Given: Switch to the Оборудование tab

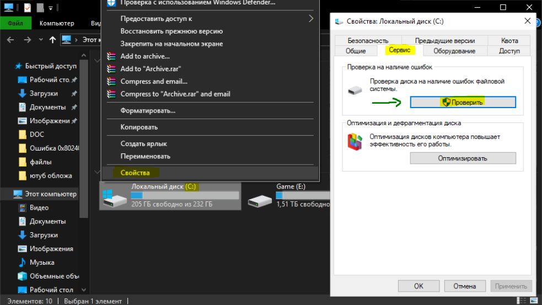Looking at the screenshot, I should pos(454,51).
